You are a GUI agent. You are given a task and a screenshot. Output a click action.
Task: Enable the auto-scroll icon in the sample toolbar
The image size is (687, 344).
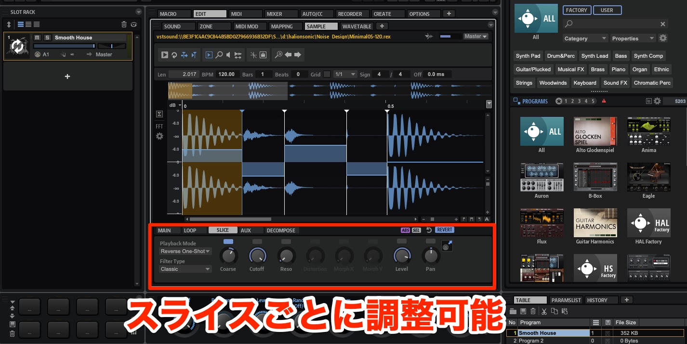pyautogui.click(x=184, y=55)
